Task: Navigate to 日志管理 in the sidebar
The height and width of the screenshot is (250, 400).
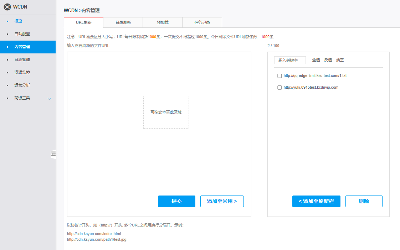Action: pyautogui.click(x=22, y=59)
